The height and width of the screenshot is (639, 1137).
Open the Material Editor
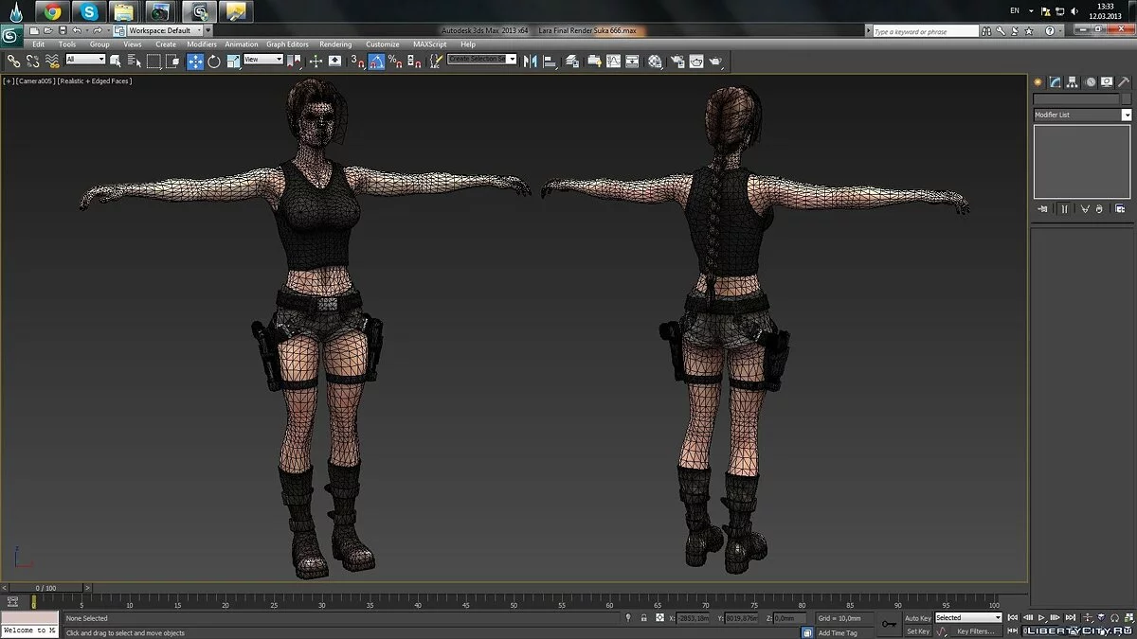pyautogui.click(x=655, y=61)
